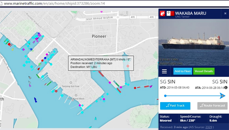This screenshot has width=229, height=130.
Task: Click the green diamond marker above the red vessel arrow
Action: pos(40,64)
